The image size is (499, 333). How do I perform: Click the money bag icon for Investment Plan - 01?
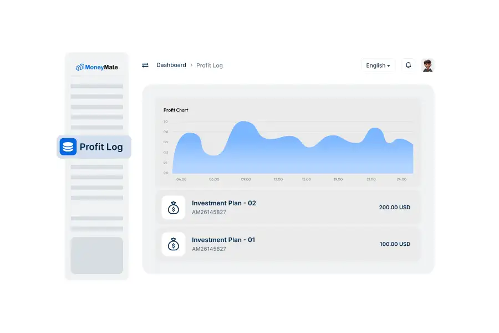tap(174, 244)
